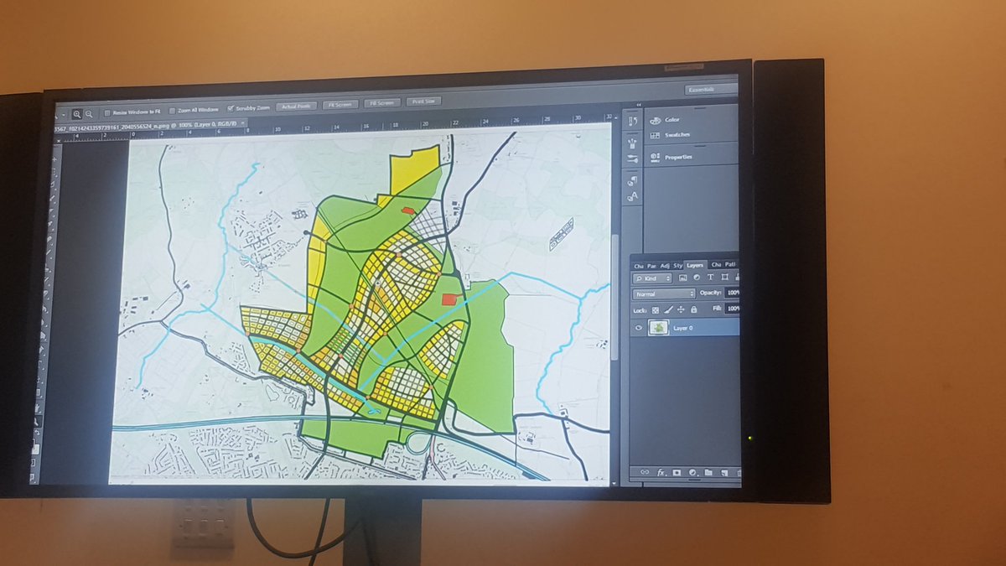Open the Brush Presets panel icon
The image size is (1006, 566).
point(632,158)
